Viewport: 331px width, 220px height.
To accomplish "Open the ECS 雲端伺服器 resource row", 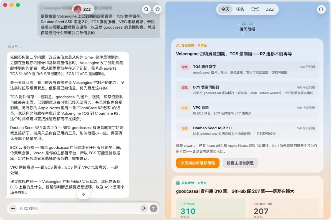I will [247, 90].
